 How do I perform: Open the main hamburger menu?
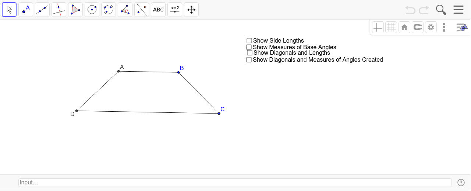(x=458, y=10)
